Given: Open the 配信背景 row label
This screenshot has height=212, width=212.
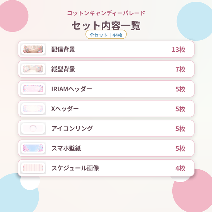Looking at the screenshot, I should coord(63,49).
